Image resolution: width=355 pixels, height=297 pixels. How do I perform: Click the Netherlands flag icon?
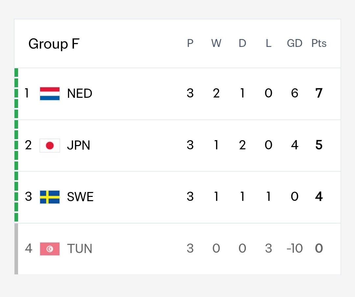point(50,94)
